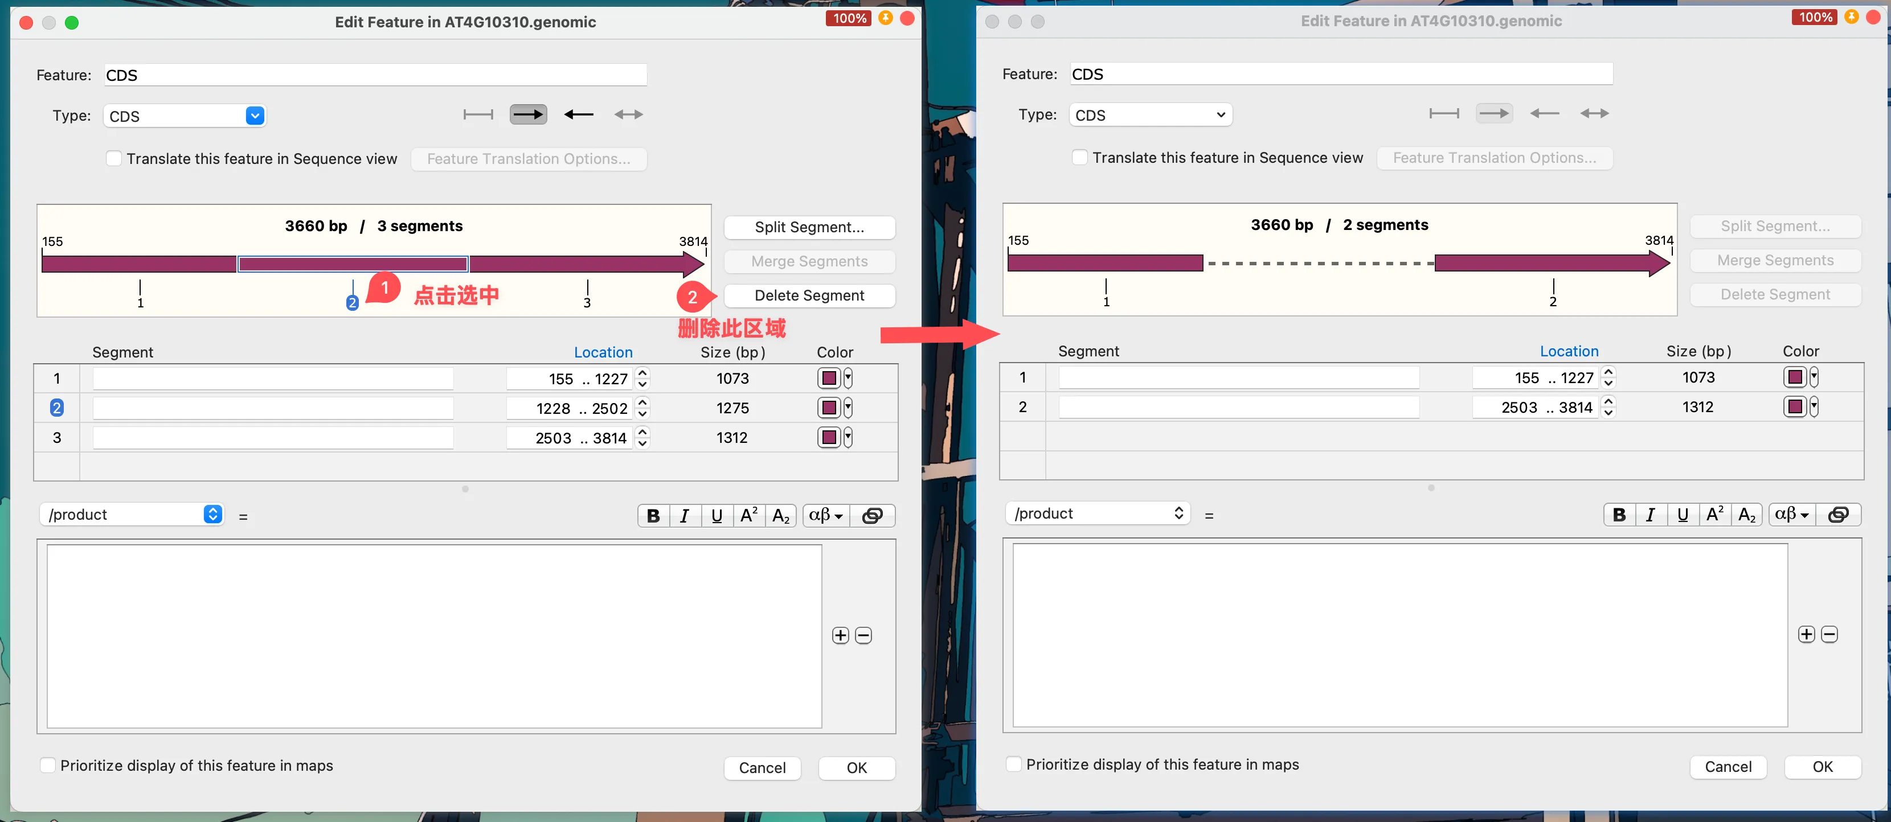Screen dimensions: 1891x822
Task: Choose the bidirectional arrow icon in left dialog
Action: pos(628,114)
